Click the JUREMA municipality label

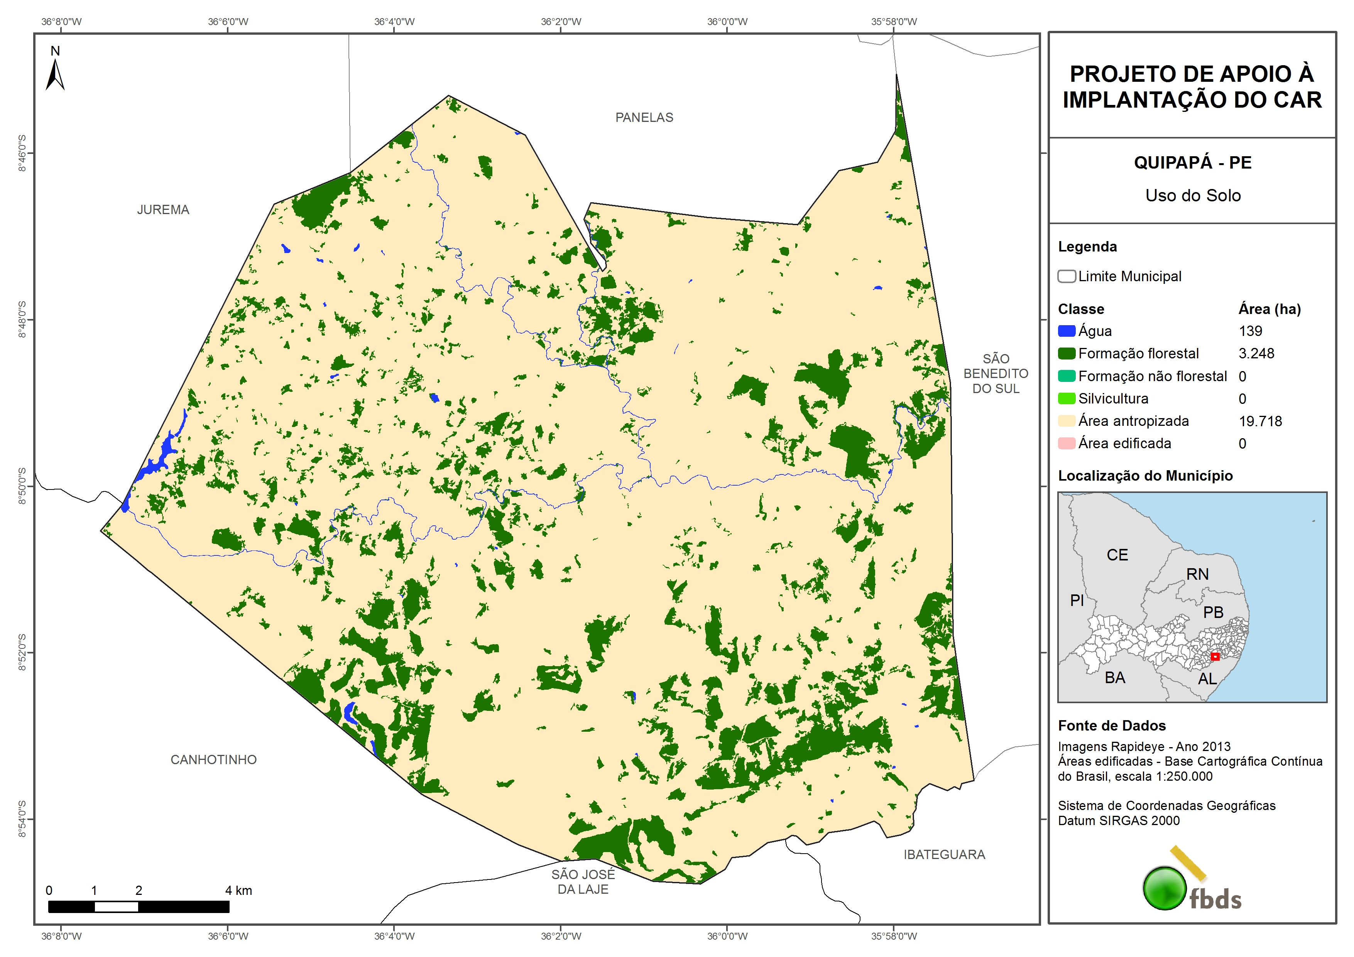coord(163,210)
